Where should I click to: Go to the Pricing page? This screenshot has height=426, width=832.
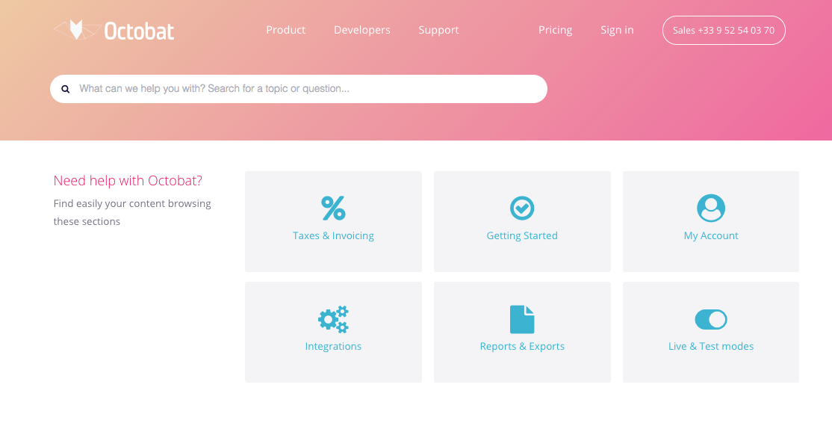click(x=555, y=30)
